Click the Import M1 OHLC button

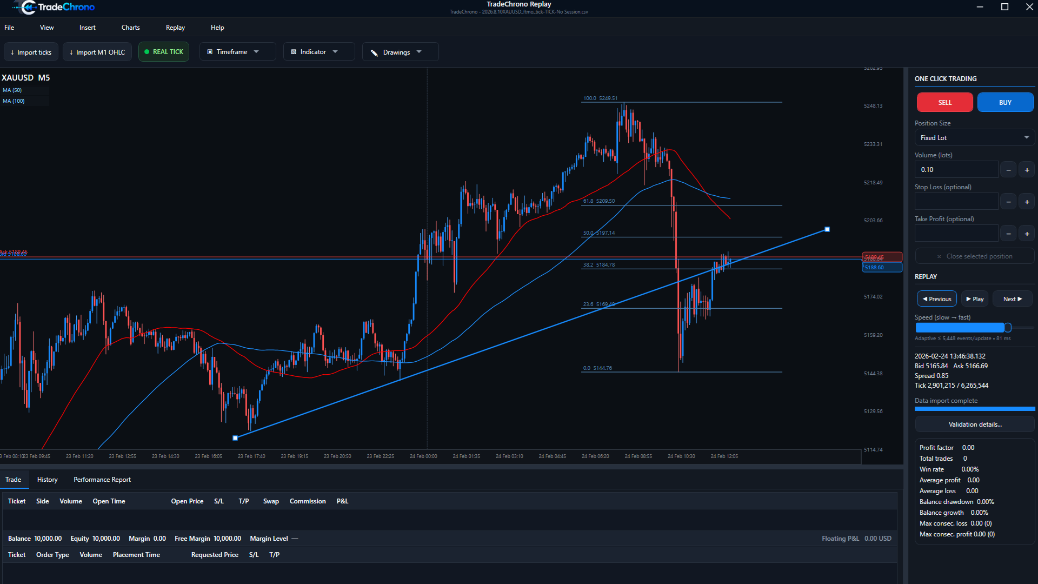[97, 52]
